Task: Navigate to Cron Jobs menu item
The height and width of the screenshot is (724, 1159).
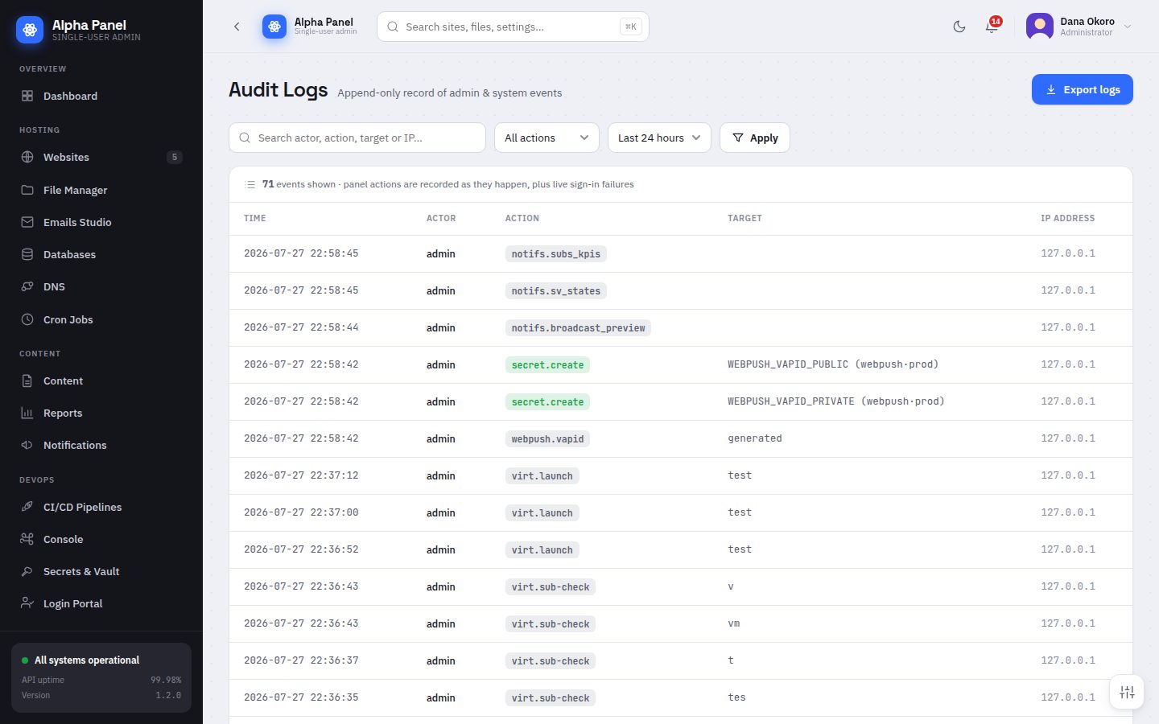Action: (101, 319)
